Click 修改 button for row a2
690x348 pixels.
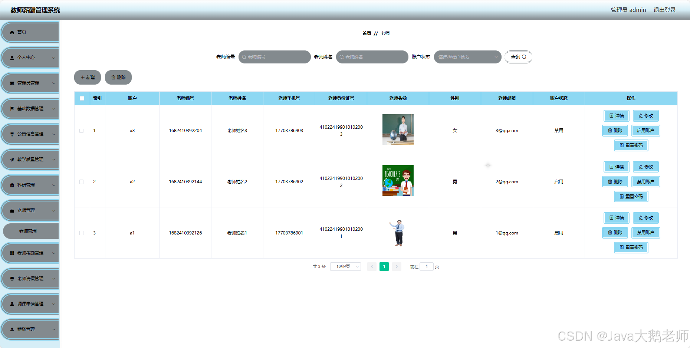tap(645, 167)
